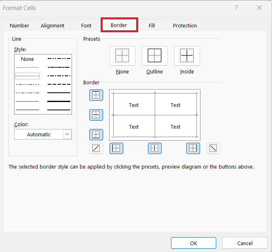Select the medium dash-dot line style

59,76
